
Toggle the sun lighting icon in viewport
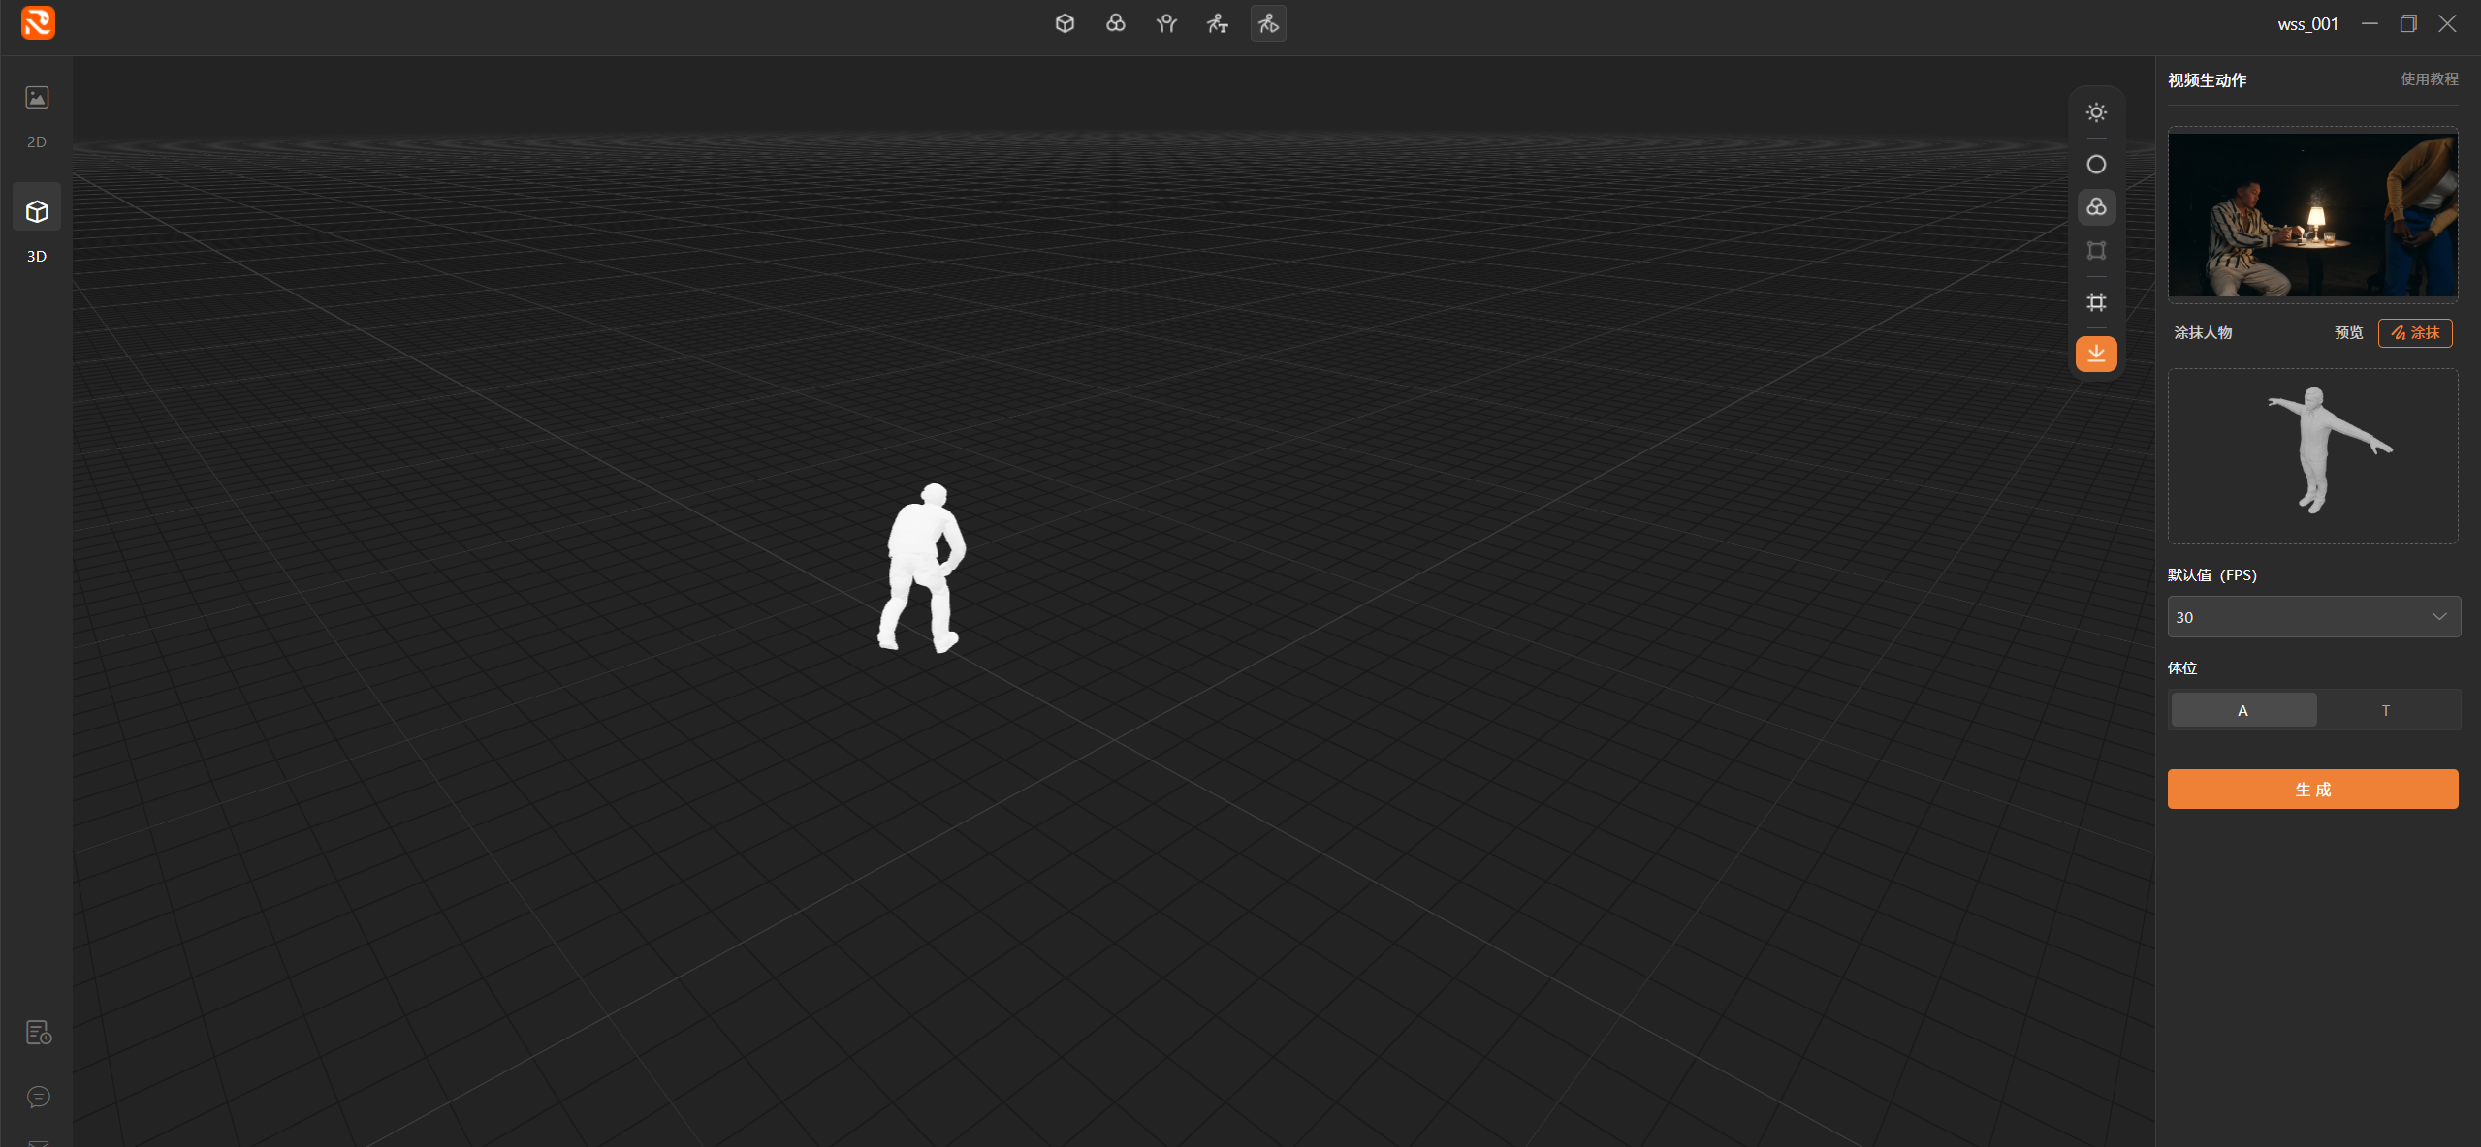click(x=2096, y=112)
